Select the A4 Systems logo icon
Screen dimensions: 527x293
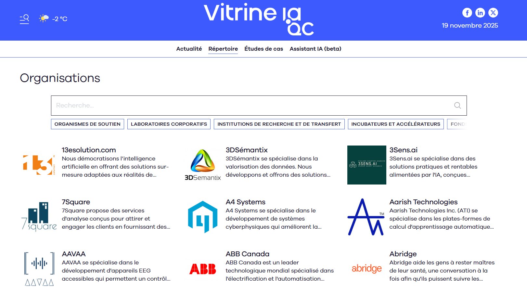pyautogui.click(x=203, y=217)
